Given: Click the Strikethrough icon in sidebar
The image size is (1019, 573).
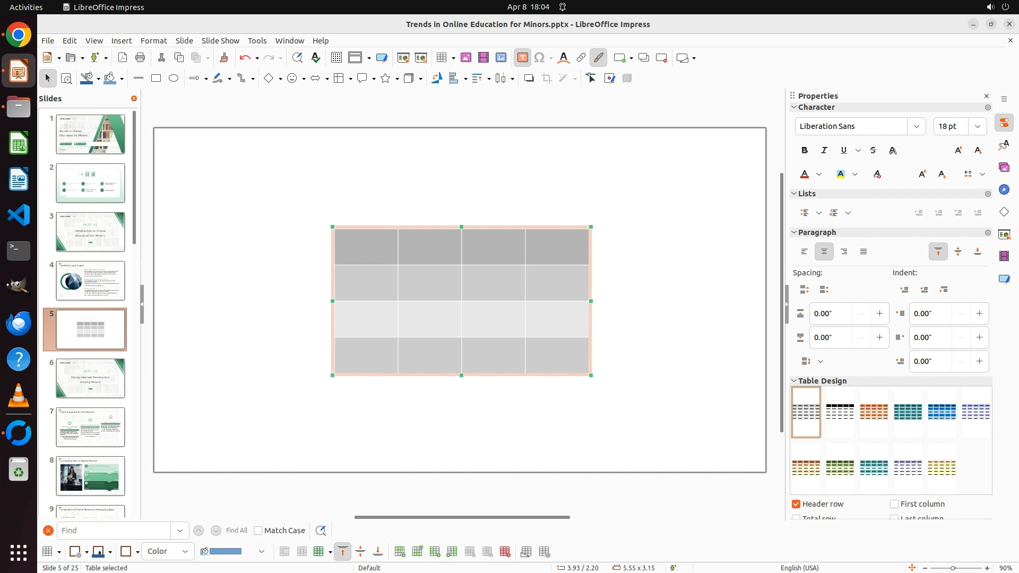Looking at the screenshot, I should (873, 150).
